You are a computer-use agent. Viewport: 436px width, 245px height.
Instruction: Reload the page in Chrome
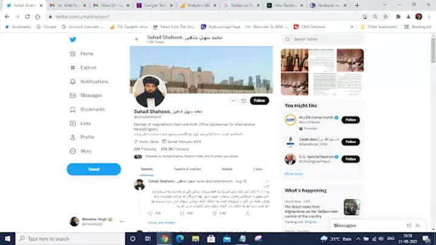coord(27,17)
